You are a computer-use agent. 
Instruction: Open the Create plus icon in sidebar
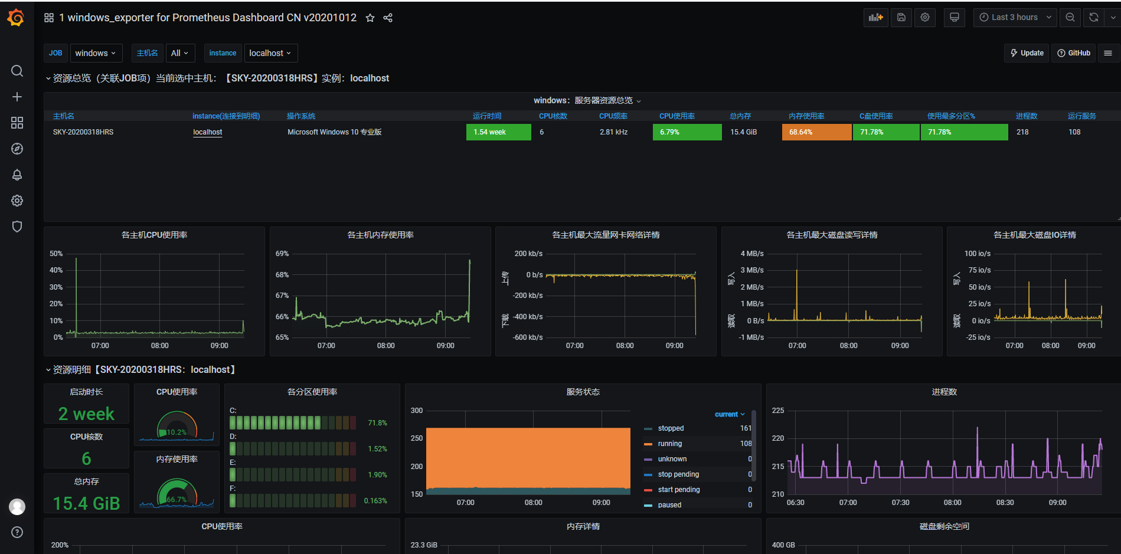click(17, 97)
